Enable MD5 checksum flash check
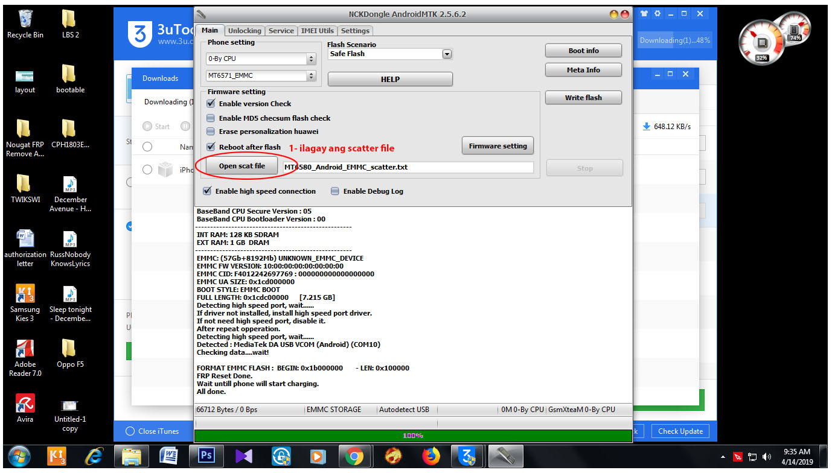Viewport: 832px width, 473px height. (211, 118)
